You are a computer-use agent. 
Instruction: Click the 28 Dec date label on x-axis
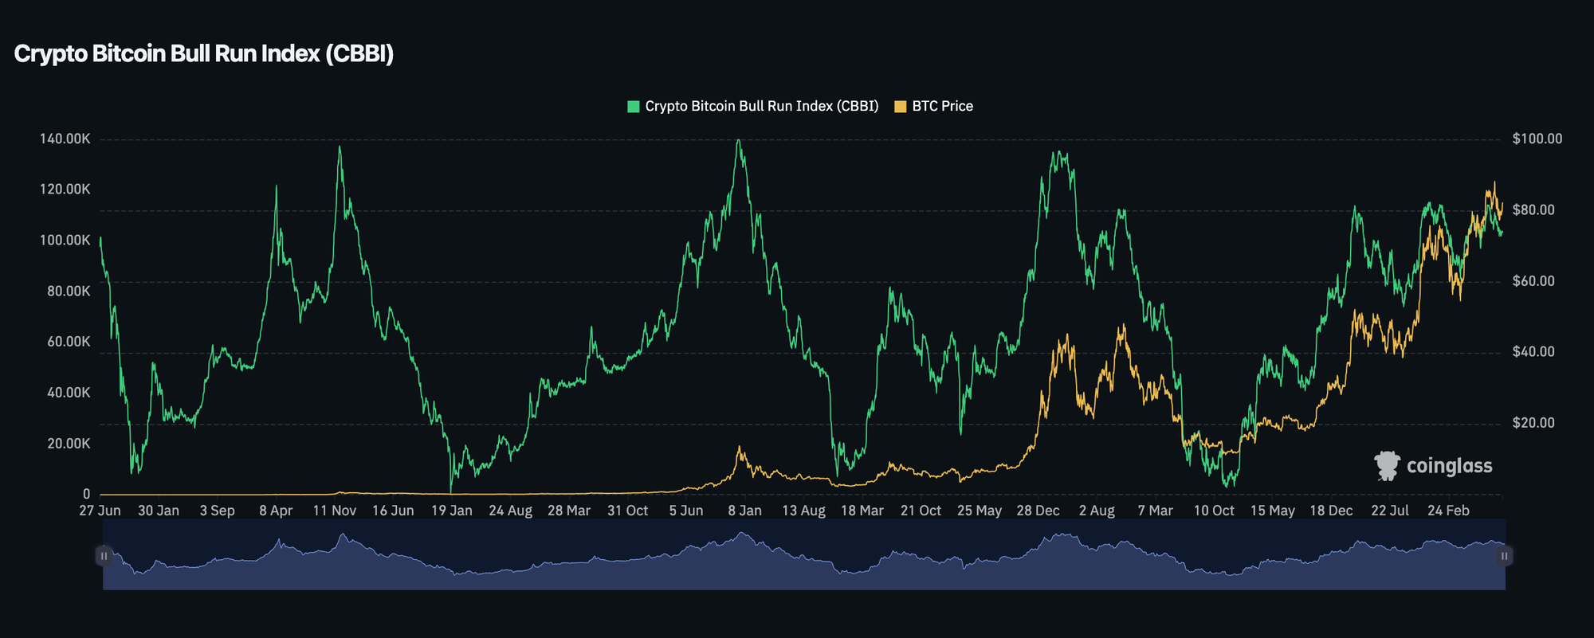point(1038,511)
